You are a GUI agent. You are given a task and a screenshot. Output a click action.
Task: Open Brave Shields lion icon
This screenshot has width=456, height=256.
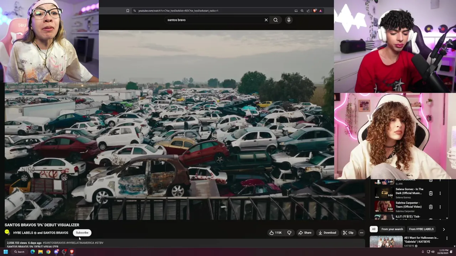(x=315, y=11)
